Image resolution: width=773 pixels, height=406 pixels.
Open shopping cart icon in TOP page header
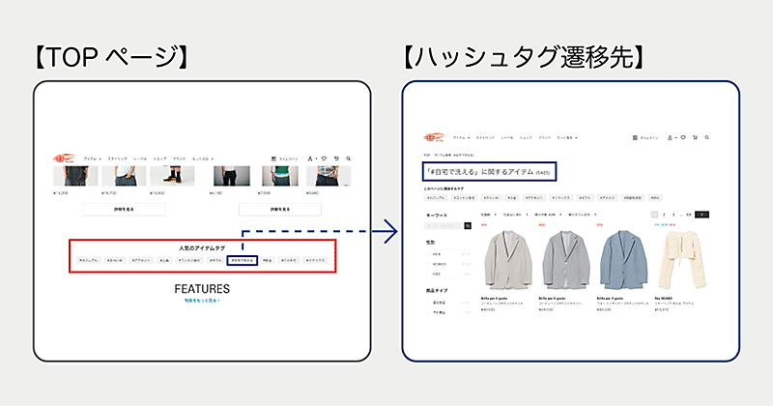tap(336, 159)
